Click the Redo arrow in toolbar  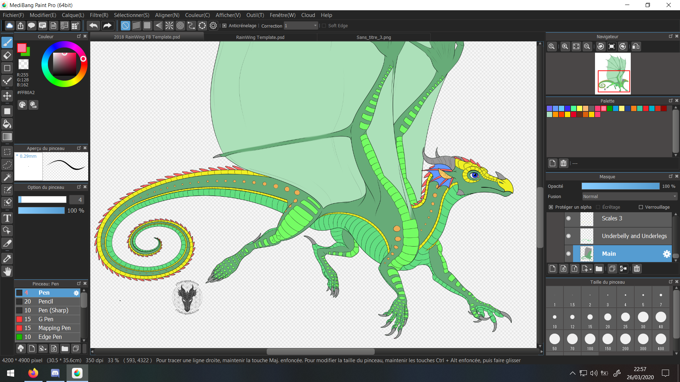click(x=107, y=25)
